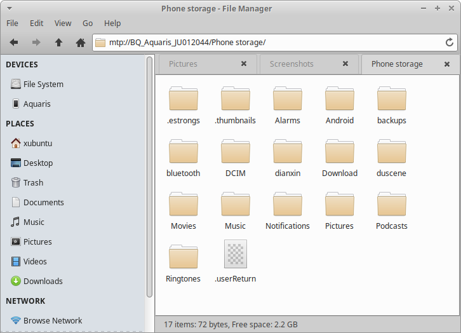Close the Phone storage tab
Viewport: 461px width, 333px height.
[447, 64]
